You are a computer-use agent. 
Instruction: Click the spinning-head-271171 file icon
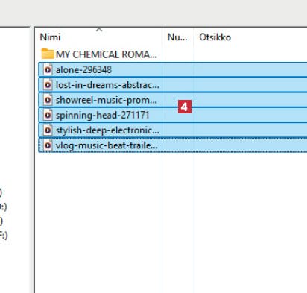48,115
